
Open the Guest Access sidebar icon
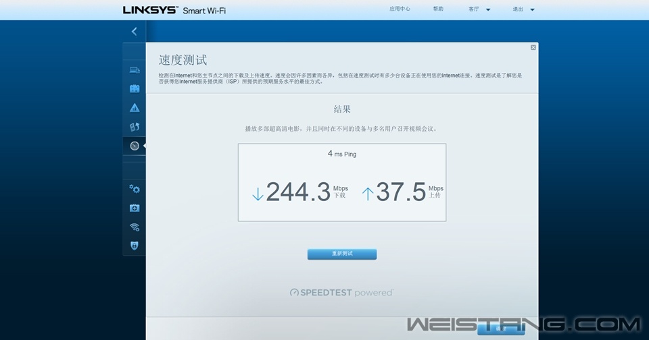135,88
